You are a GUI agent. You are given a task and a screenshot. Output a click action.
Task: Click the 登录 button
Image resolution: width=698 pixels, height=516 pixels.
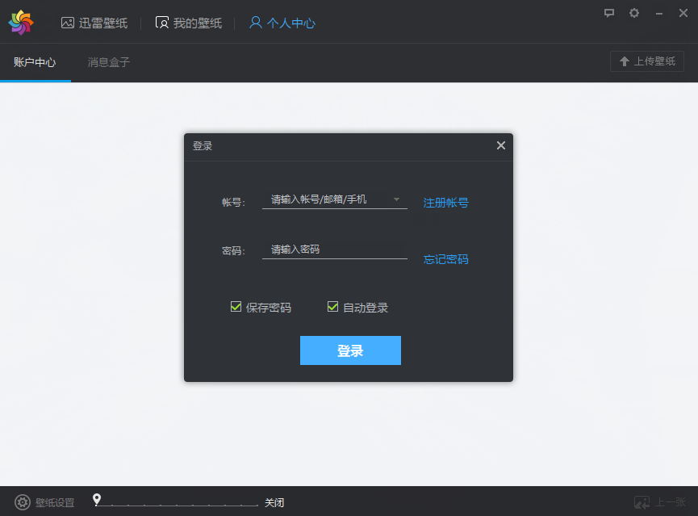(350, 350)
